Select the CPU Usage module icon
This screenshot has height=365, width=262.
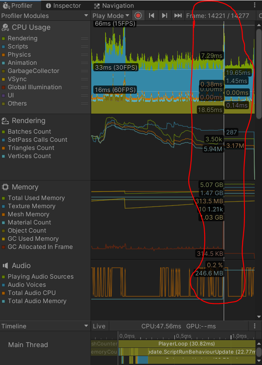click(5, 27)
